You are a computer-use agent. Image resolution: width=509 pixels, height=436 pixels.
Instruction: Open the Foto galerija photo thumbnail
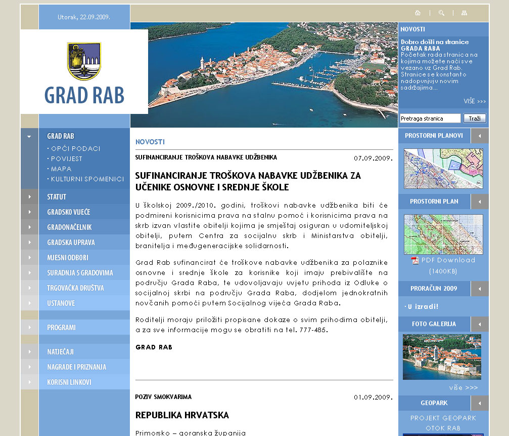(442, 356)
